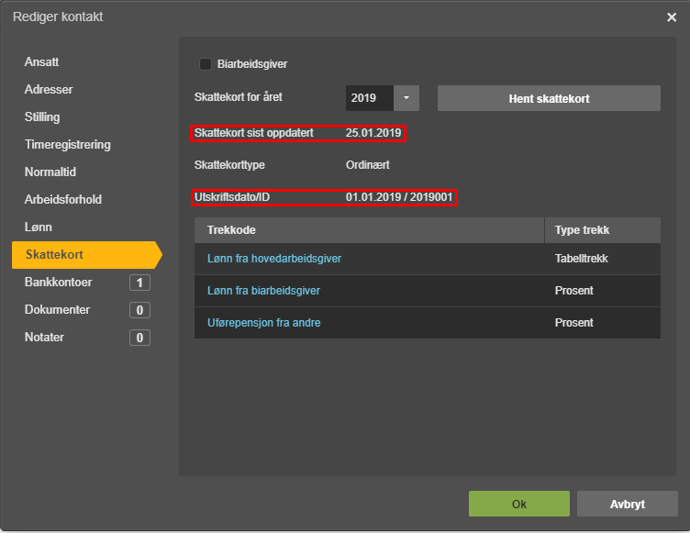Click the 2019 year field

pyautogui.click(x=370, y=98)
